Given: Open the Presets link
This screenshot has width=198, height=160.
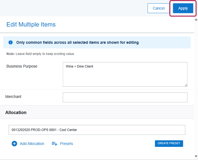Looking at the screenshot, I should click(66, 144).
